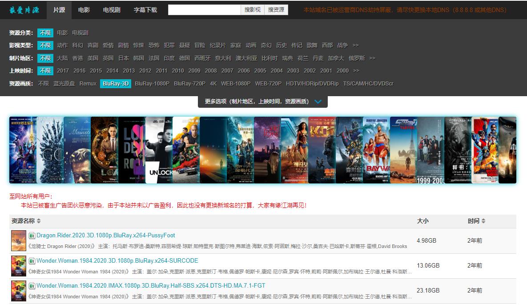Expand more regions with >> in 制片地区 row
Screen dimensions: 527x305
click(x=372, y=58)
